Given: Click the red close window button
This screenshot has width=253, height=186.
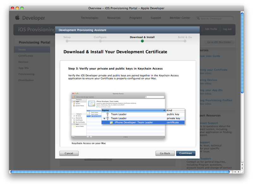Looking at the screenshot, I should click(x=12, y=8).
